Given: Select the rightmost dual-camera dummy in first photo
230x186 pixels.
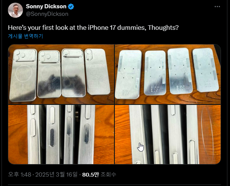Looking at the screenshot, I should 97,72.
